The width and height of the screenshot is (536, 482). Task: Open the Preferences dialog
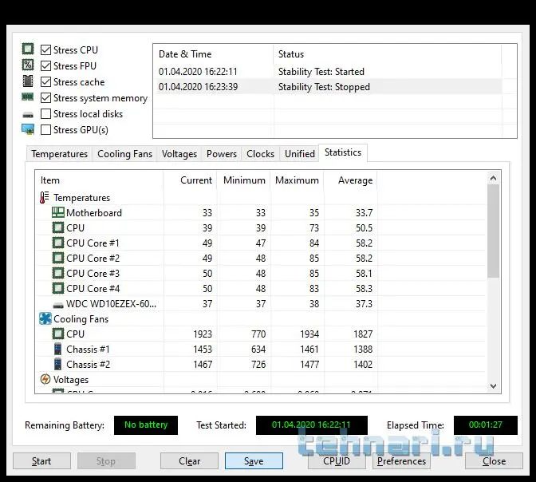click(x=401, y=461)
